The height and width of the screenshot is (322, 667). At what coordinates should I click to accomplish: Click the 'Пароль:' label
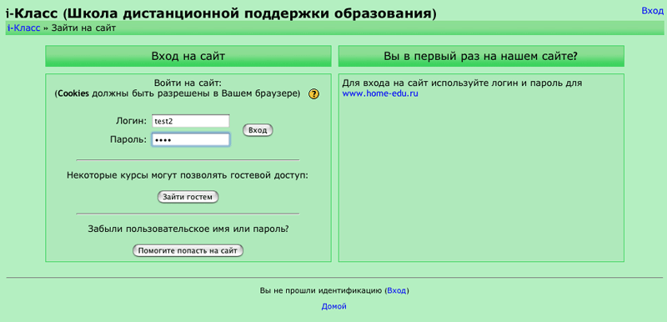(x=128, y=139)
